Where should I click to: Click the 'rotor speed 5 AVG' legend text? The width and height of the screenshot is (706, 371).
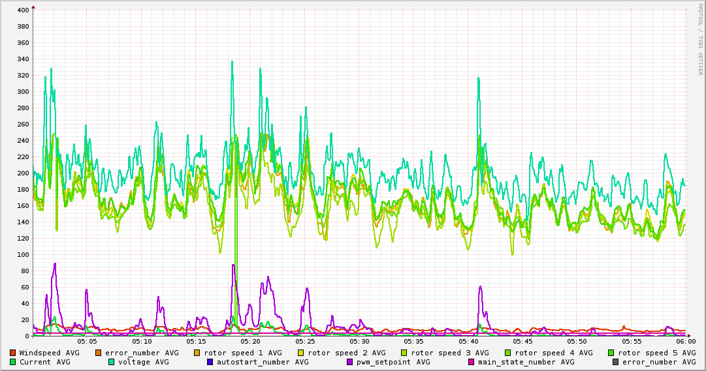657,353
